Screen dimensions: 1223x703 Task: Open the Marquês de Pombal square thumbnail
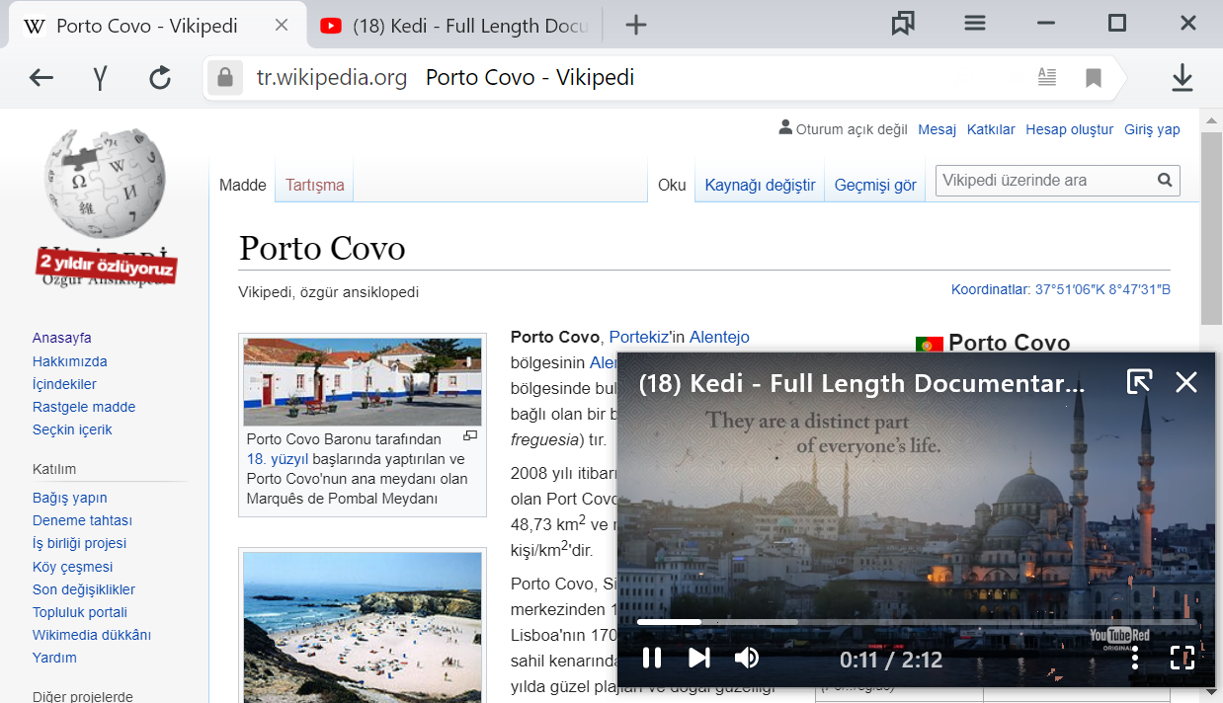363,382
